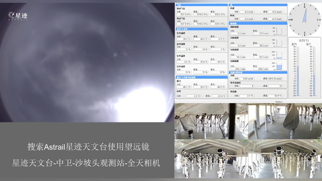Viewport: 322px width, 181px height.
Task: Open the all-sky camera view
Action: click(x=87, y=62)
